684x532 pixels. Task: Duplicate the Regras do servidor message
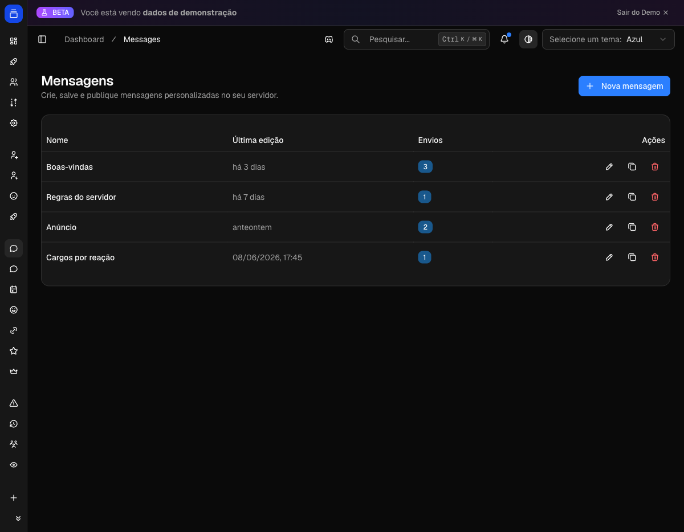[632, 197]
